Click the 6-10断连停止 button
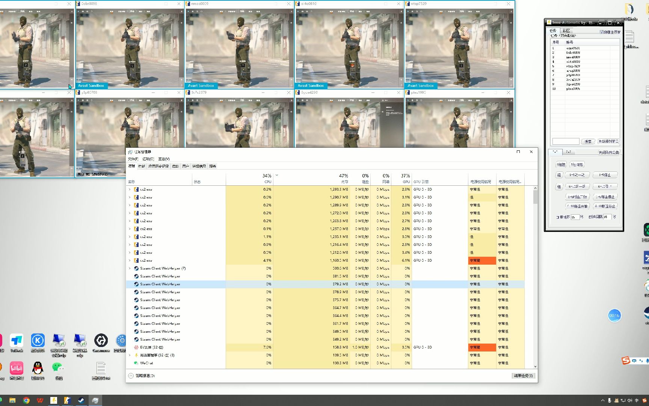Screen dimensions: 649x406 (x=605, y=206)
